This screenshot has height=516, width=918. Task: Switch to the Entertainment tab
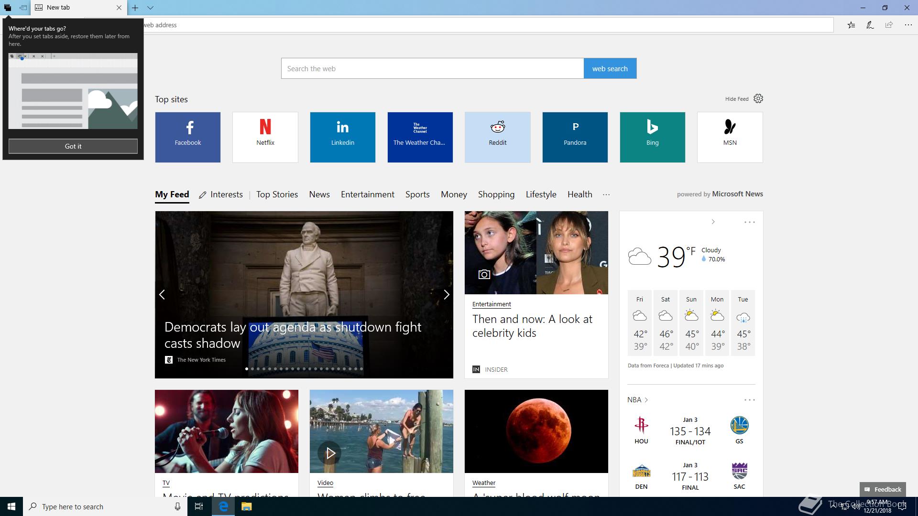pyautogui.click(x=367, y=194)
